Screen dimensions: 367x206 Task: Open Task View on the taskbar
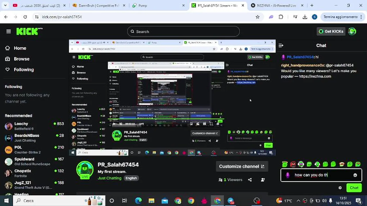click(x=125, y=201)
